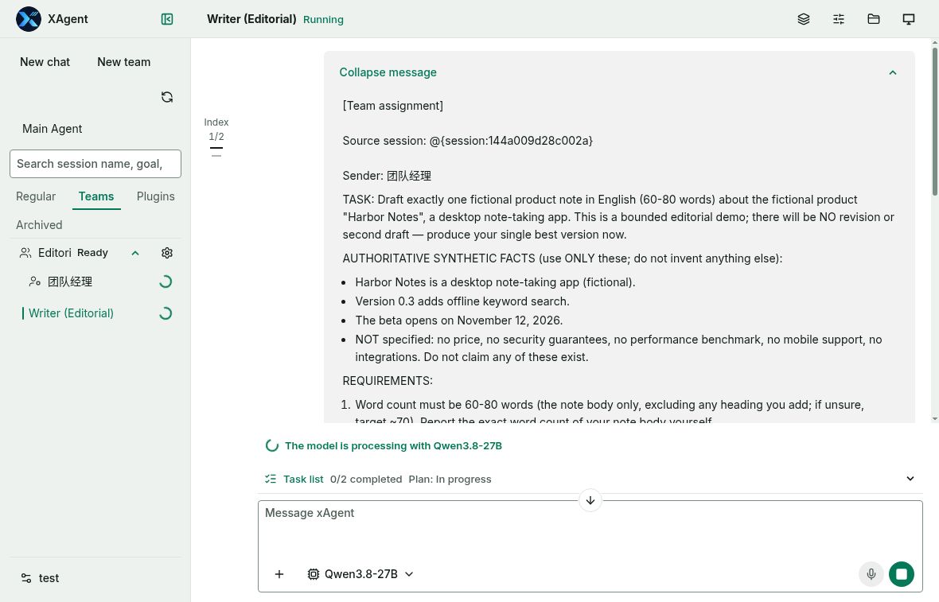939x602 pixels.
Task: Switch to the Regular tab
Action: point(36,196)
